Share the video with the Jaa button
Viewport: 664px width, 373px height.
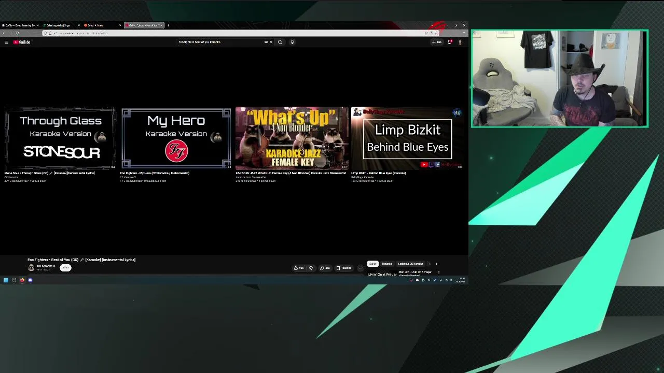(325, 268)
